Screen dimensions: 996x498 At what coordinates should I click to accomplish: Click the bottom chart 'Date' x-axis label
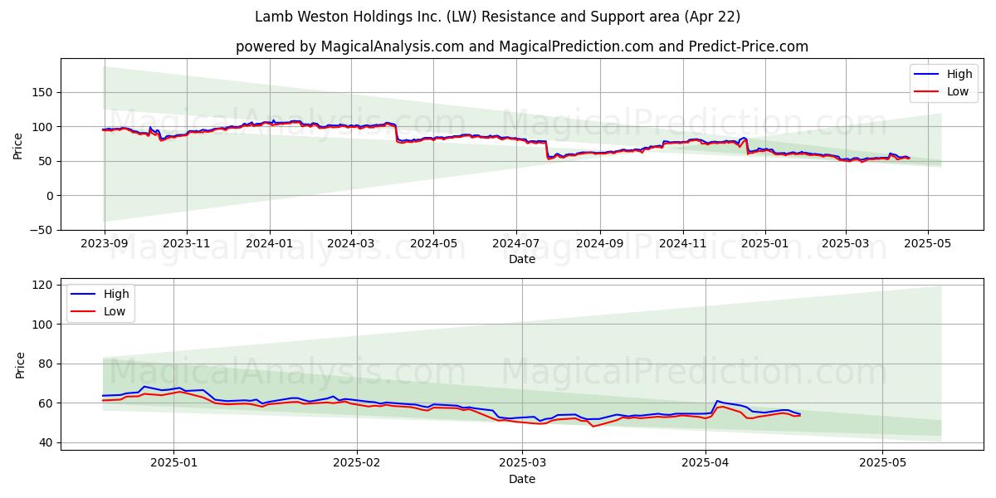(x=522, y=479)
